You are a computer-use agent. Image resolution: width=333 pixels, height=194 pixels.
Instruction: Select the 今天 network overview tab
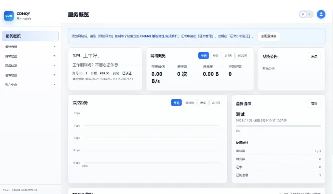204,56
